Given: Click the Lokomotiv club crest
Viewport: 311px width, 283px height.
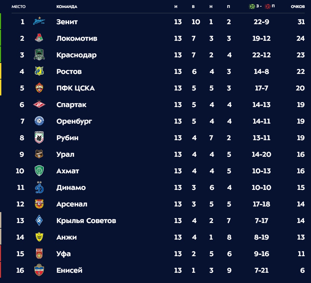Looking at the screenshot, I should pos(39,38).
